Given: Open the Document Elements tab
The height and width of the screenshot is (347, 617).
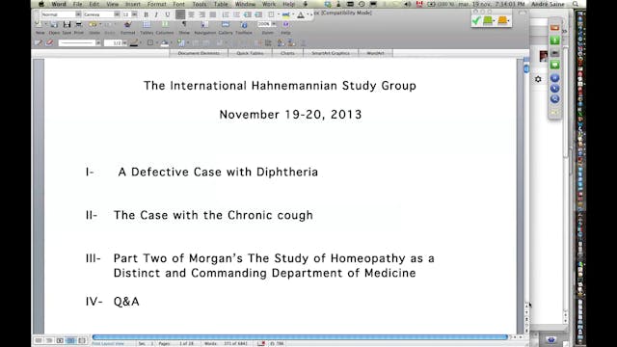Looking at the screenshot, I should pyautogui.click(x=199, y=53).
